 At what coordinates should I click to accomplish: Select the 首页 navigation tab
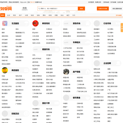point(3,15)
